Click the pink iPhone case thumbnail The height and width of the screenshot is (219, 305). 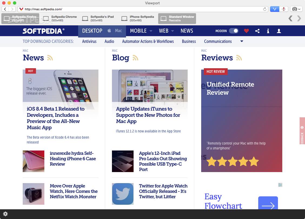coord(34,161)
